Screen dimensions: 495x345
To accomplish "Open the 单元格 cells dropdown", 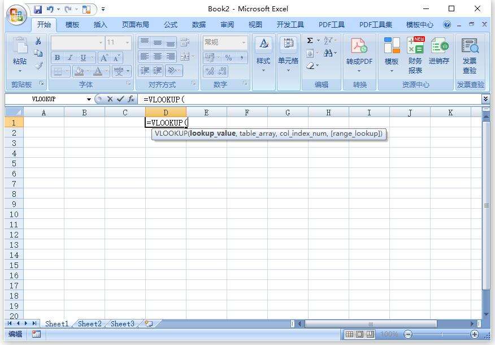I will coord(288,55).
